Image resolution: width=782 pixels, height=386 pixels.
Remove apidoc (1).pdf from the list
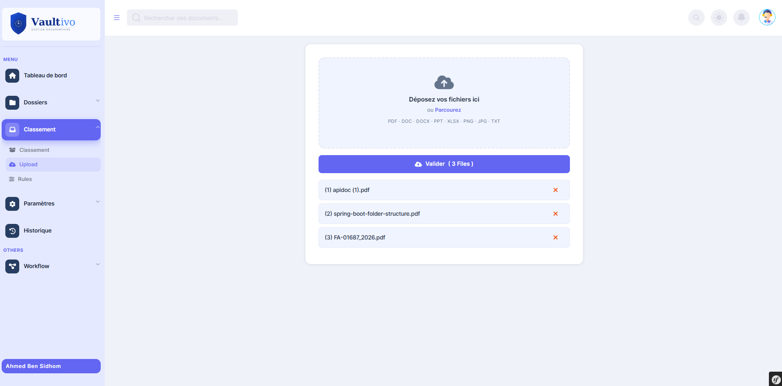click(x=556, y=190)
